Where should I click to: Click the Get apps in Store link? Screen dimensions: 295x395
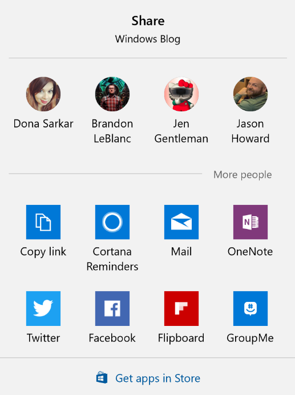pos(157,378)
